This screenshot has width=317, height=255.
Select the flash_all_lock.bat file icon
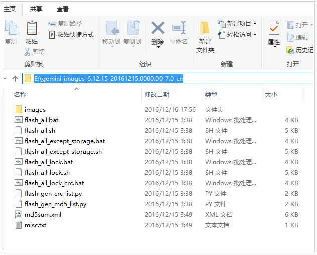[19, 162]
